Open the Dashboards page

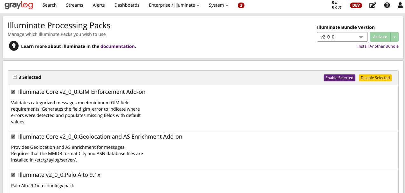(x=127, y=5)
